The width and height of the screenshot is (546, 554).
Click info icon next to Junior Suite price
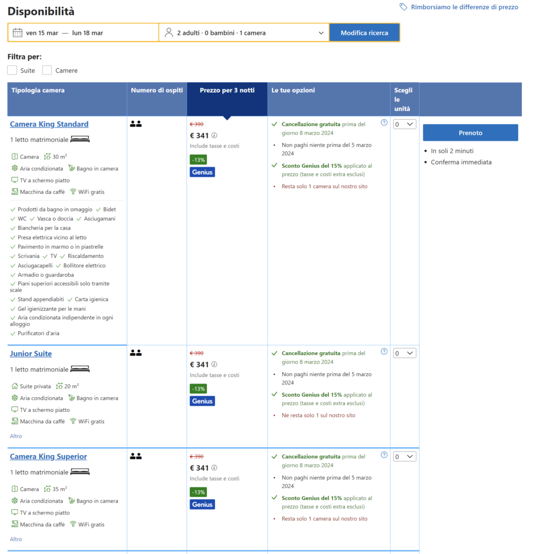(214, 365)
